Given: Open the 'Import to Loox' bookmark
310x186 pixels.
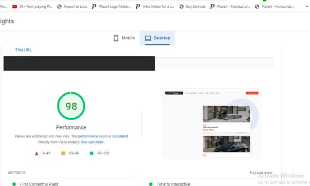Looking at the screenshot, I should tap(72, 6).
